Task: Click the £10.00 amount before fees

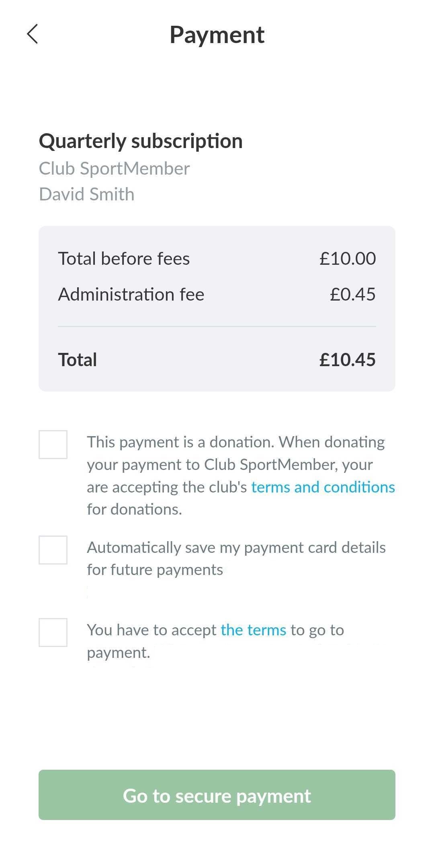Action: pos(348,259)
